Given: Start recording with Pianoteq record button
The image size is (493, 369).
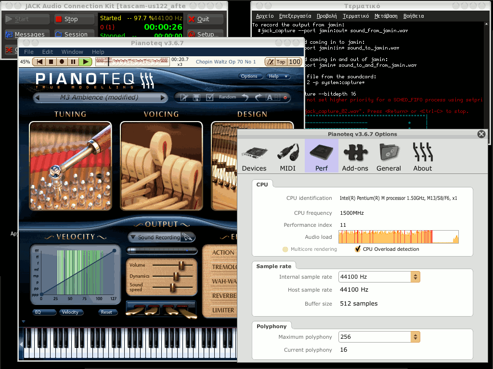Looking at the screenshot, I should point(62,62).
